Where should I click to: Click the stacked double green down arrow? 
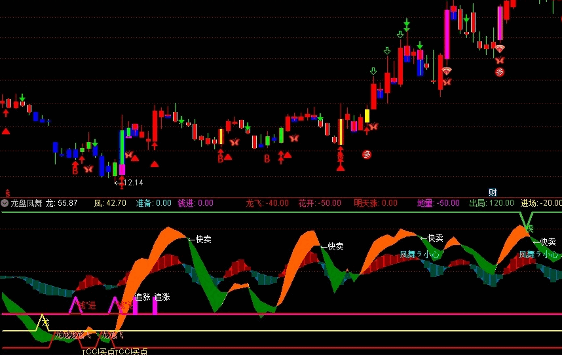coord(407,26)
